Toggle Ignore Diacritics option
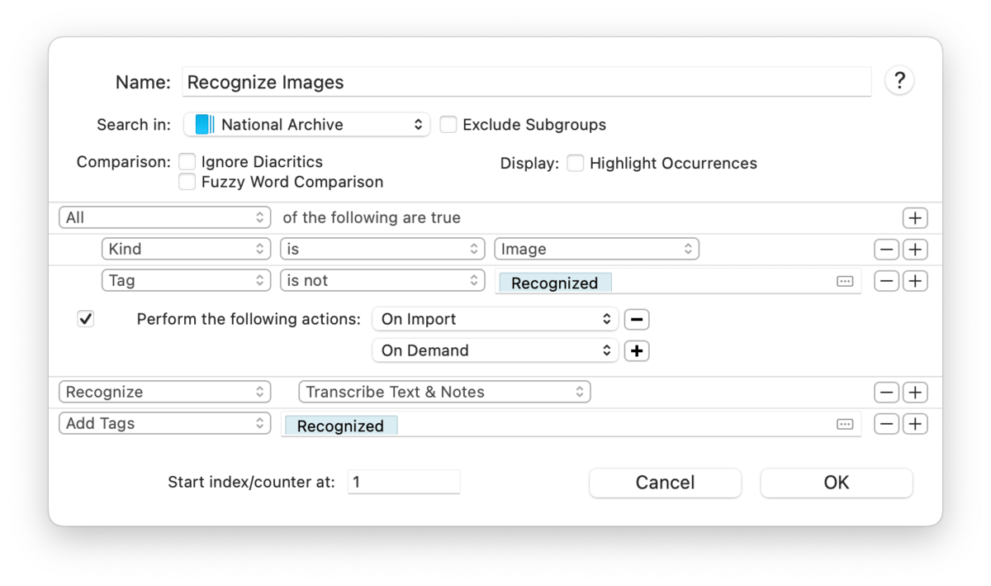 pos(187,162)
